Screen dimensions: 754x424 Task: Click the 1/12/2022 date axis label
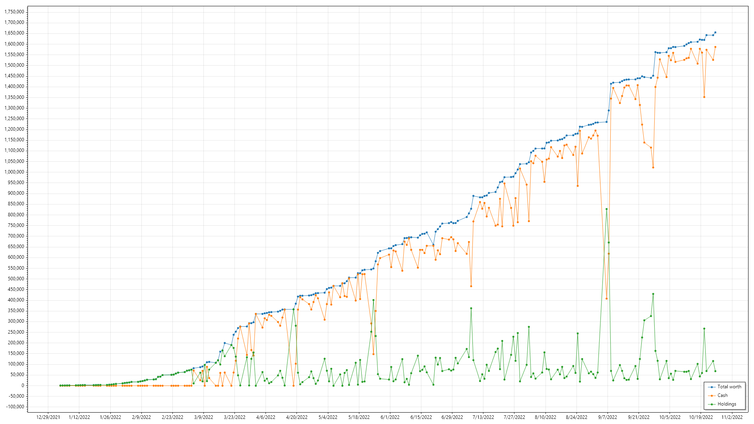tap(79, 417)
